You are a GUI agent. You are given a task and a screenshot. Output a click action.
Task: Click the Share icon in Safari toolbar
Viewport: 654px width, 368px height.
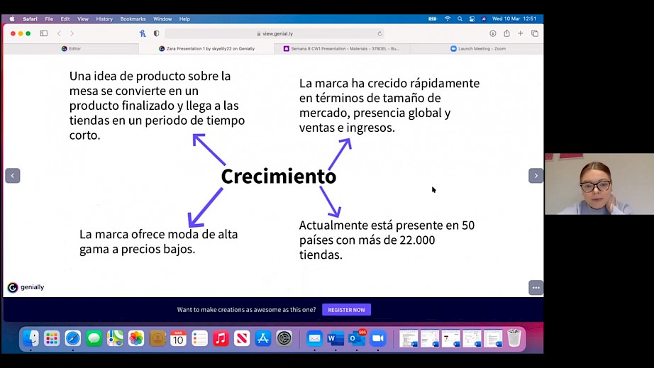506,33
